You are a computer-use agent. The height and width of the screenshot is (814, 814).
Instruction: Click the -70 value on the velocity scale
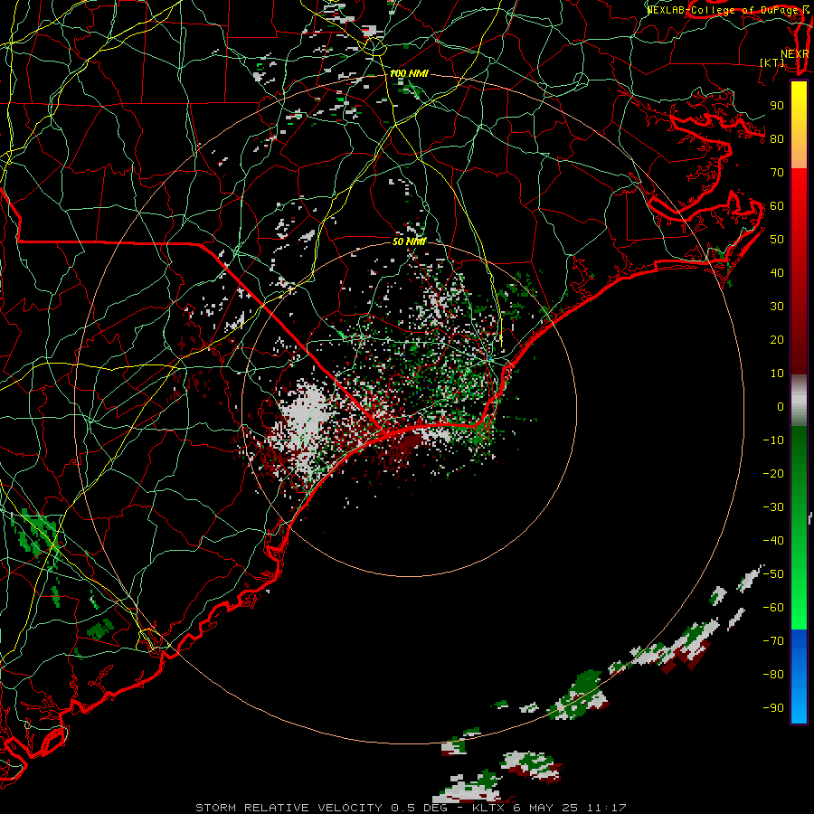click(x=773, y=641)
